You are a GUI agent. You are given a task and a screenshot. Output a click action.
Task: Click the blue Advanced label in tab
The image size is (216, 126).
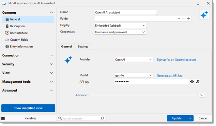point(82,95)
